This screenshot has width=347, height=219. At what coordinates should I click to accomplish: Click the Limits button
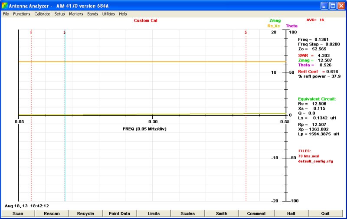click(154, 213)
